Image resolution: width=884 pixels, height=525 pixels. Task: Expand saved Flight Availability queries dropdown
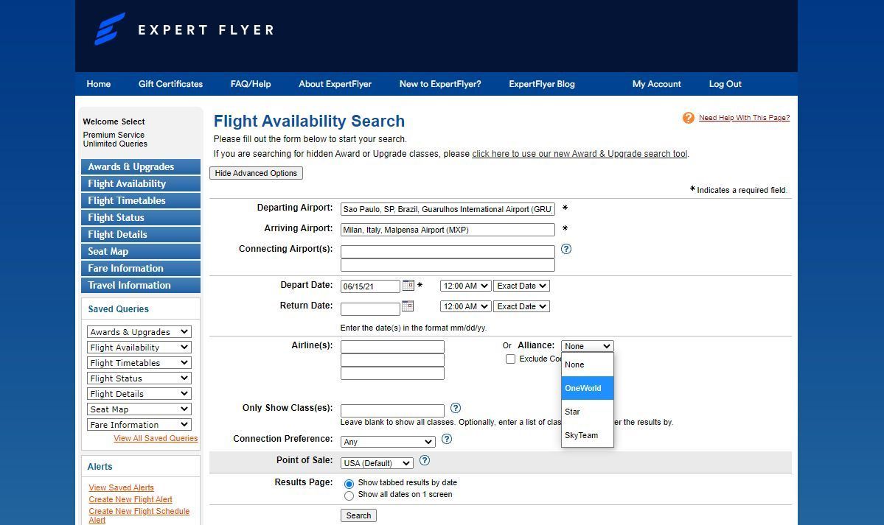[139, 348]
